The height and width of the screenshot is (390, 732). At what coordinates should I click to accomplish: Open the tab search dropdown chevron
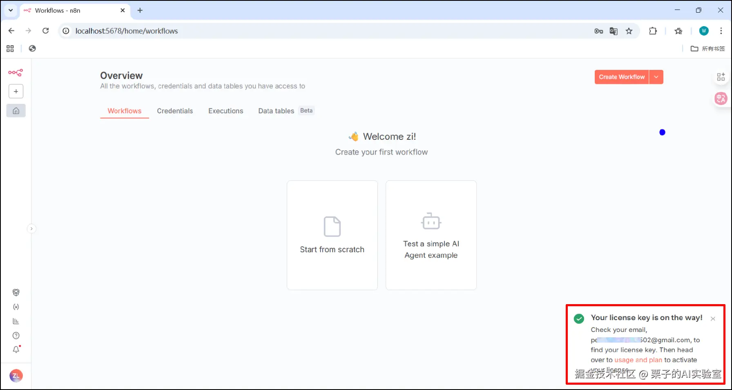coord(11,10)
